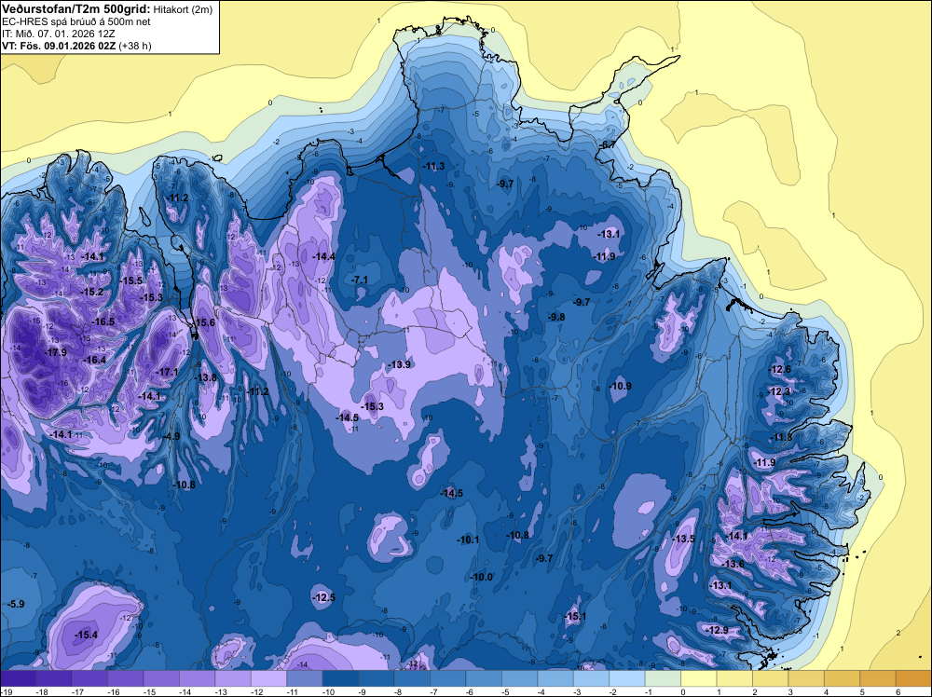Select the legend swatch between -5 and -4

(519, 678)
